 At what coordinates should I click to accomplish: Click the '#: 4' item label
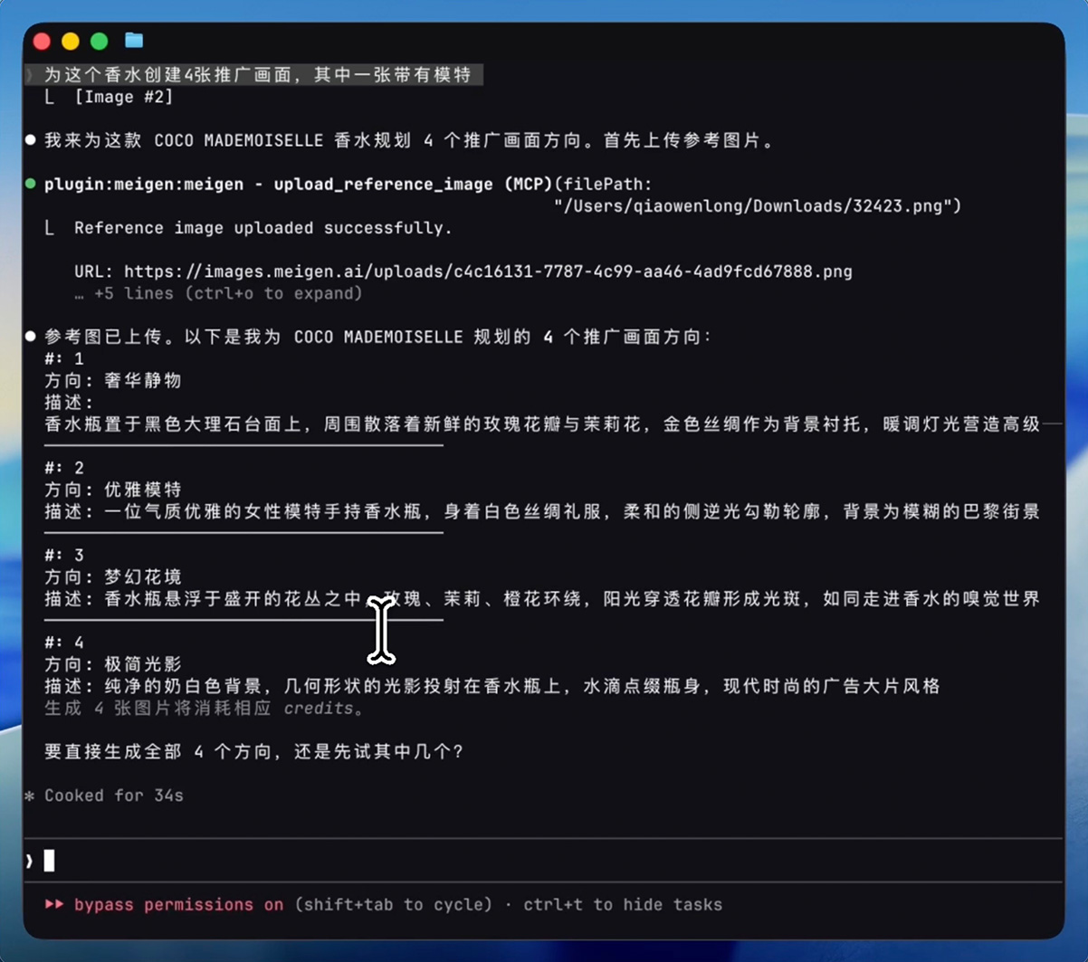coord(64,643)
